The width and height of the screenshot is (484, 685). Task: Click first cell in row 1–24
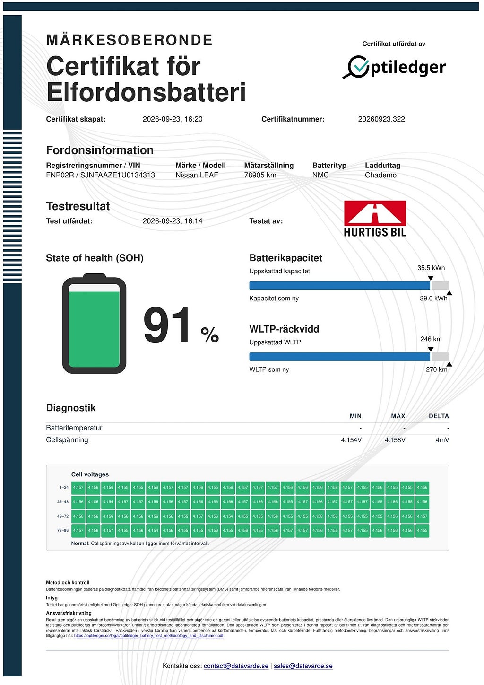pyautogui.click(x=78, y=487)
